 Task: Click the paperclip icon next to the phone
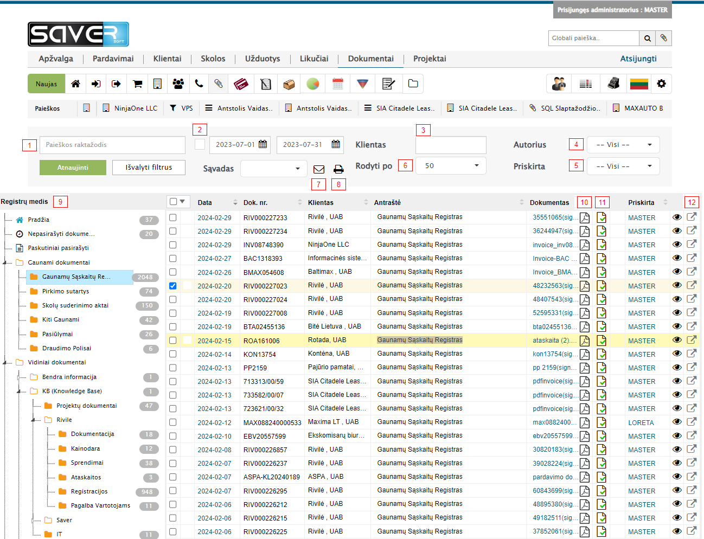tap(218, 84)
